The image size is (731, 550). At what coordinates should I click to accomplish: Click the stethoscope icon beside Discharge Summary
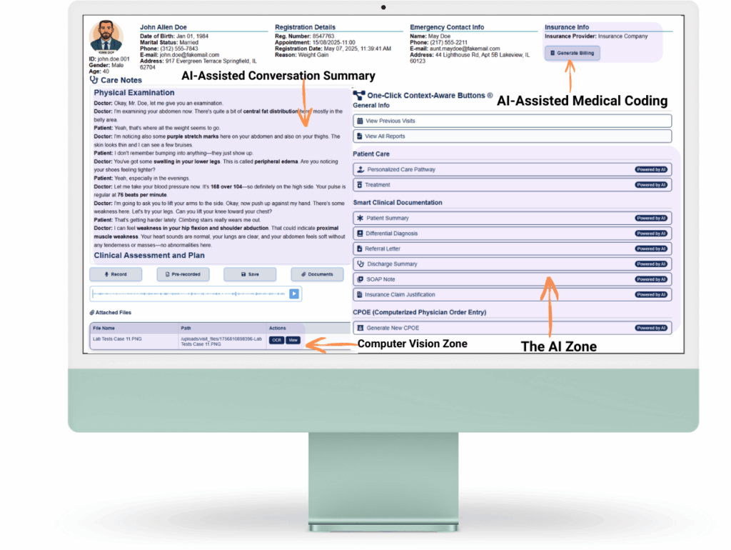(361, 264)
